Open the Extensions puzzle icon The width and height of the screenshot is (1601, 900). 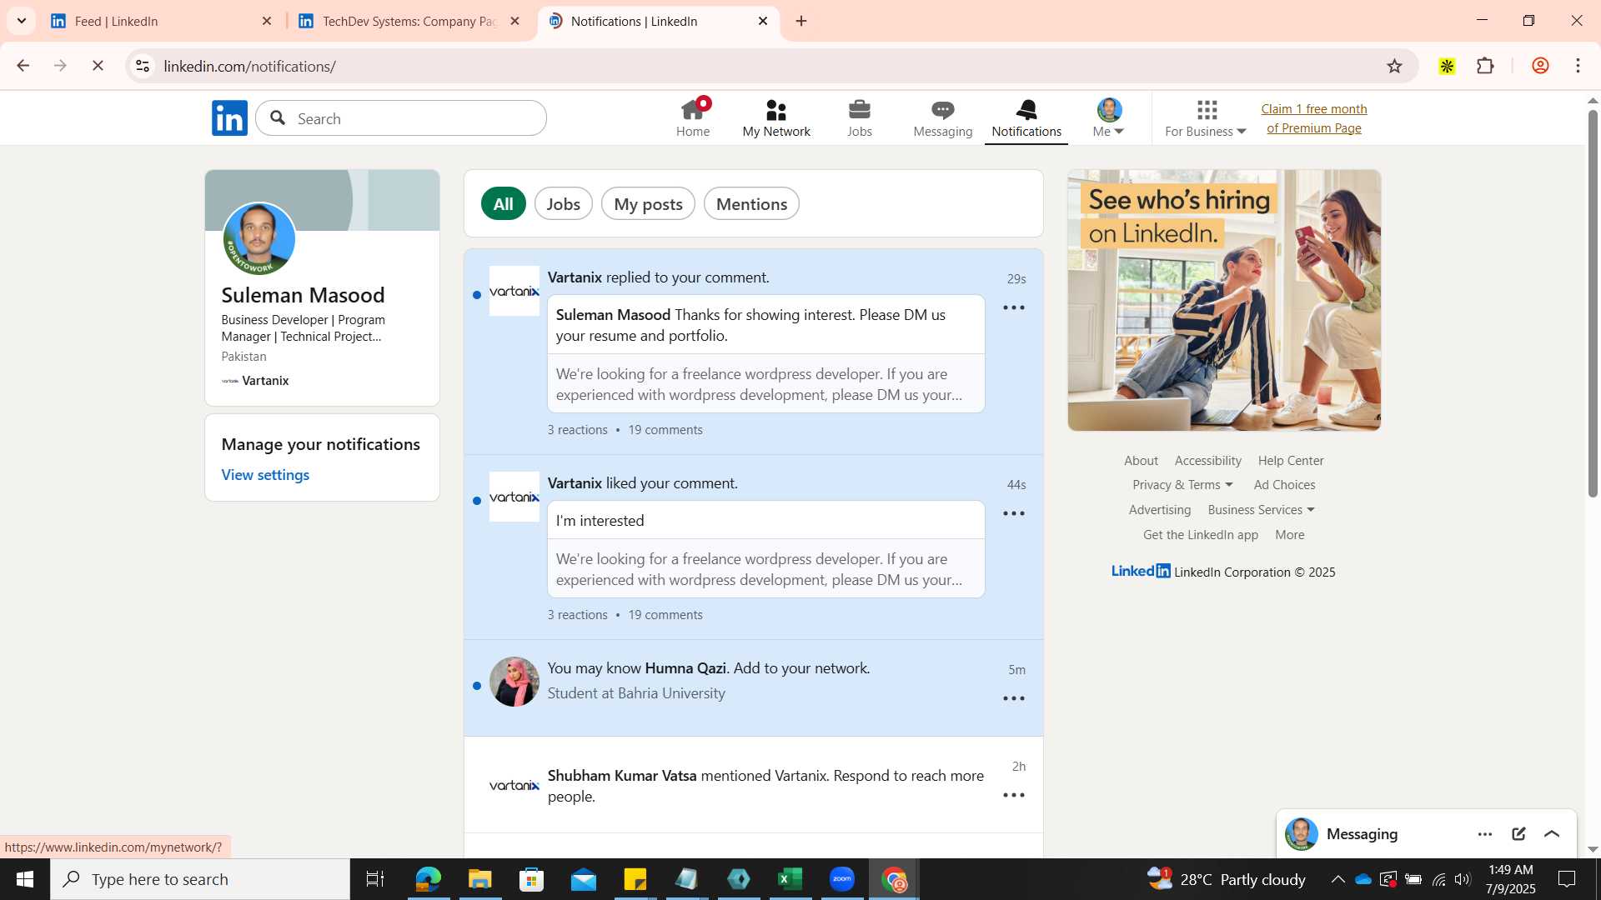[1485, 66]
